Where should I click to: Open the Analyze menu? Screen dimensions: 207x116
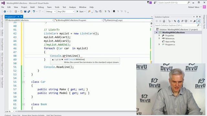pos(72,7)
